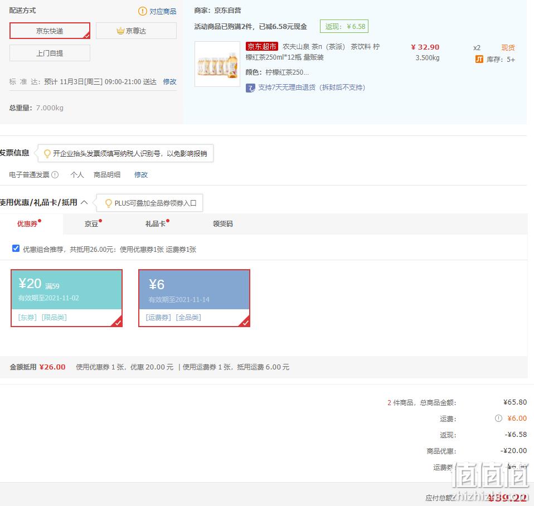Switch to the 礼品卡 tab
This screenshot has height=506, width=534.
tap(156, 223)
